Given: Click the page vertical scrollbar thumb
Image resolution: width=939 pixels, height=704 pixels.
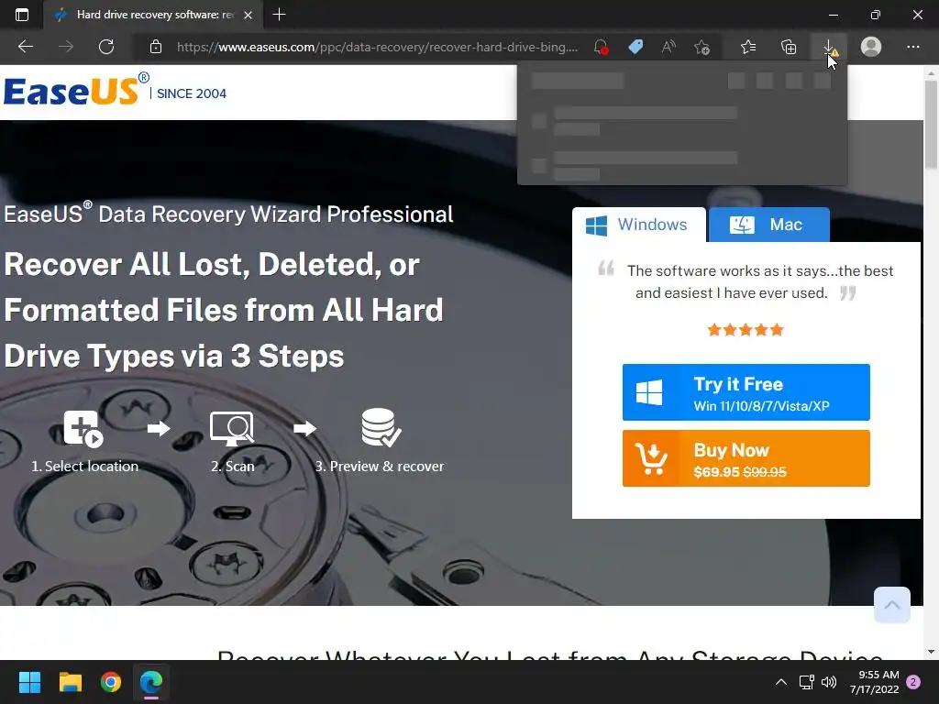Looking at the screenshot, I should [x=931, y=125].
